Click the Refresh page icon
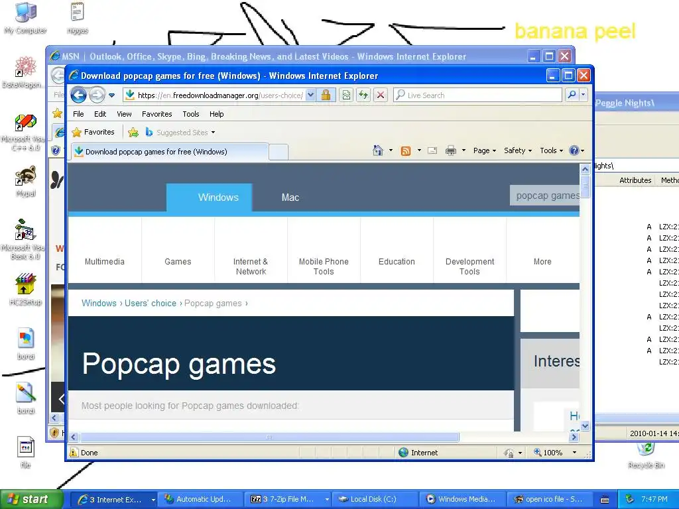 [x=363, y=95]
